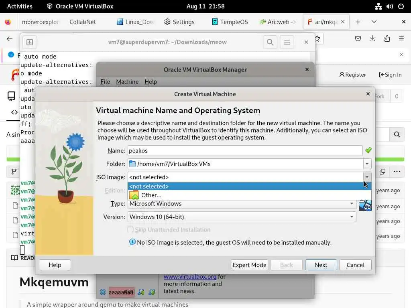Switch to the TempleOS browser tab
Screen dimensions: 411x308
(x=230, y=22)
